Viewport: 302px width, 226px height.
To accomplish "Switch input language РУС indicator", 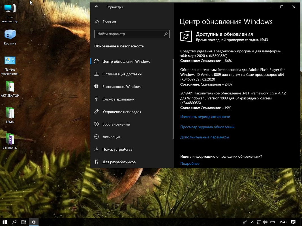I will pyautogui.click(x=273, y=222).
